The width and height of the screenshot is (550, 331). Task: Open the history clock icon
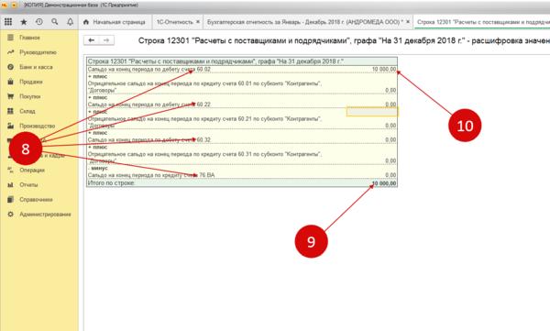coord(39,22)
